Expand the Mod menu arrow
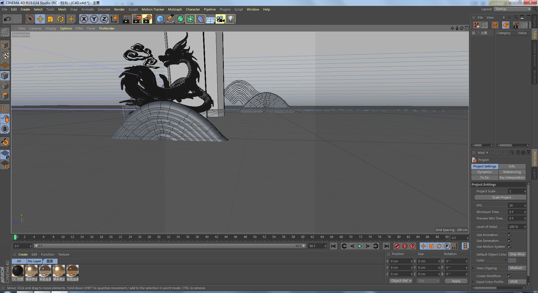Screen dimensions: 538x293 tap(487, 153)
